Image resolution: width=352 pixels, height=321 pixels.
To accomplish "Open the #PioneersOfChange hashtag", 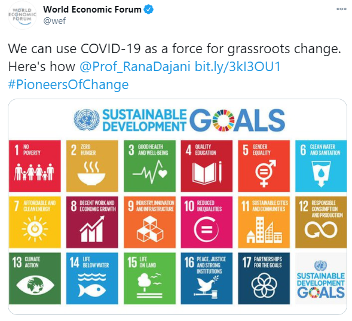I will (68, 84).
